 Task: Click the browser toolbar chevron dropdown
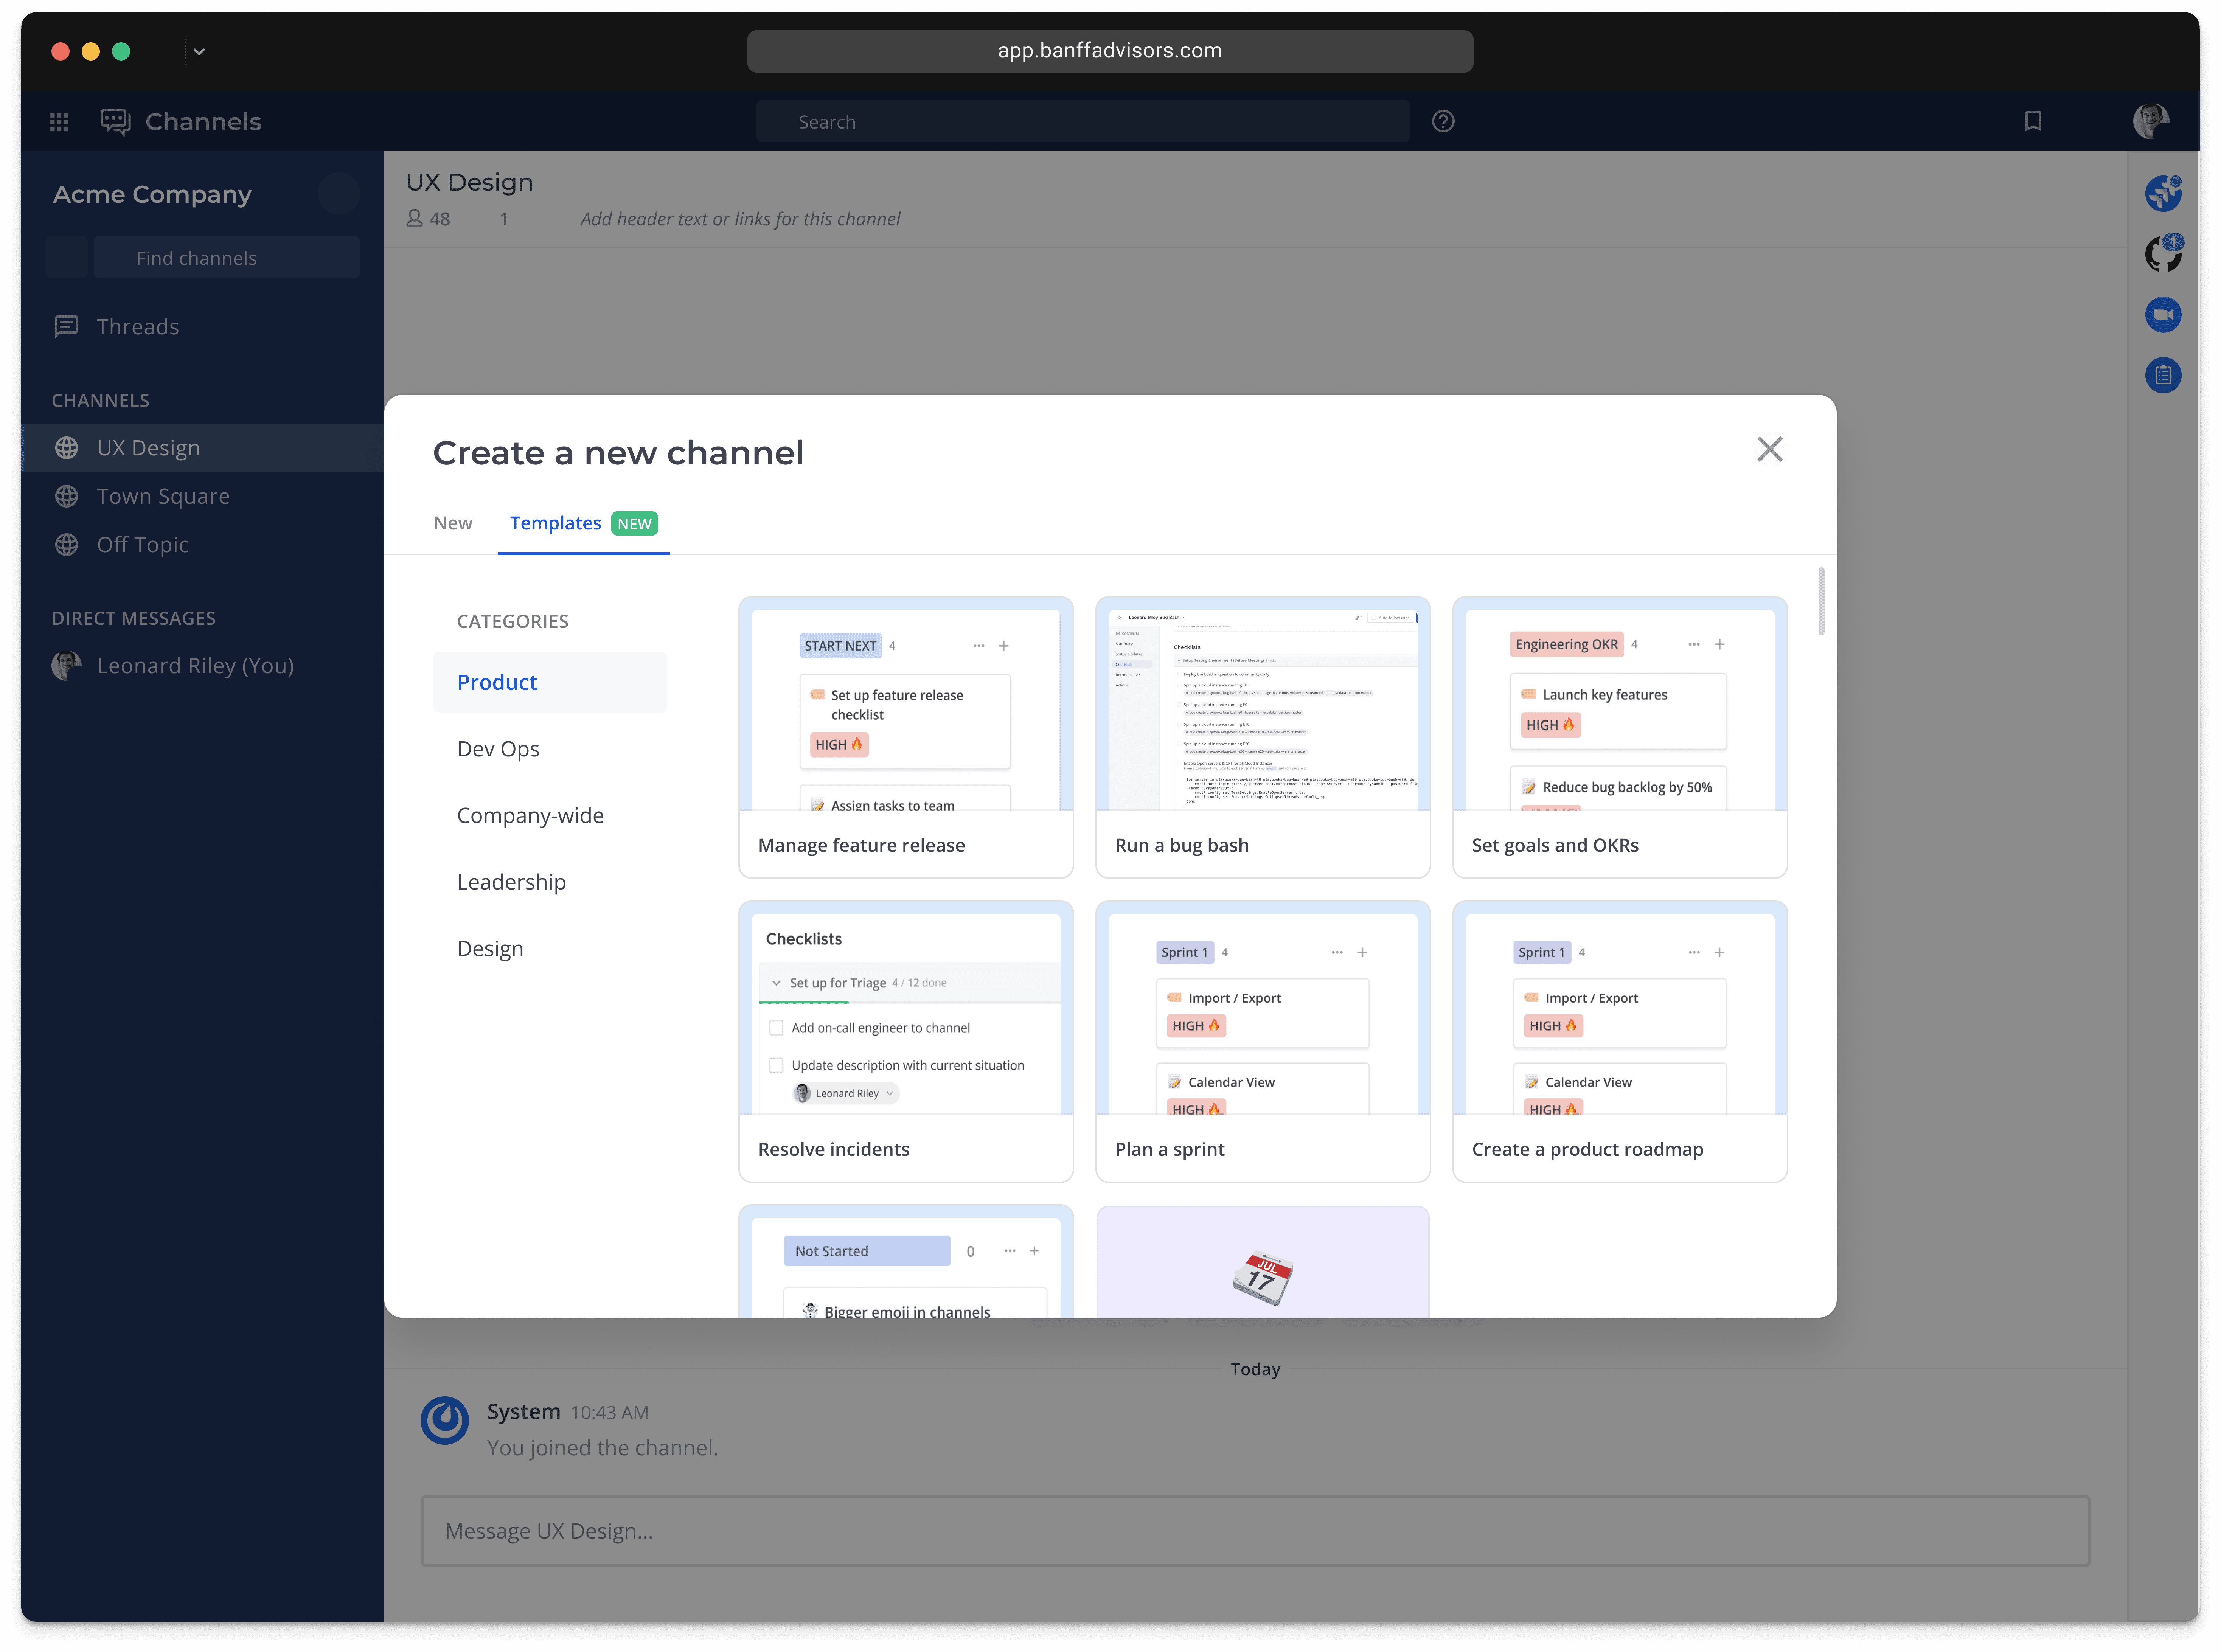coord(199,52)
